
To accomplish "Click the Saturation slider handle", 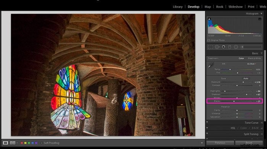I will pyautogui.click(x=237, y=117).
